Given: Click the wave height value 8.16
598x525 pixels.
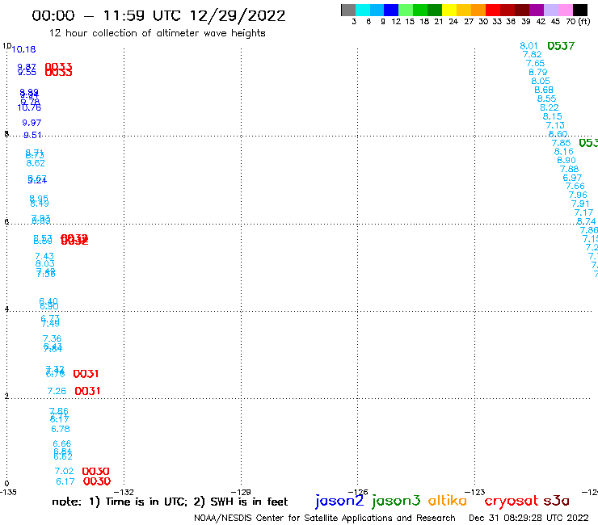Looking at the screenshot, I should [564, 152].
